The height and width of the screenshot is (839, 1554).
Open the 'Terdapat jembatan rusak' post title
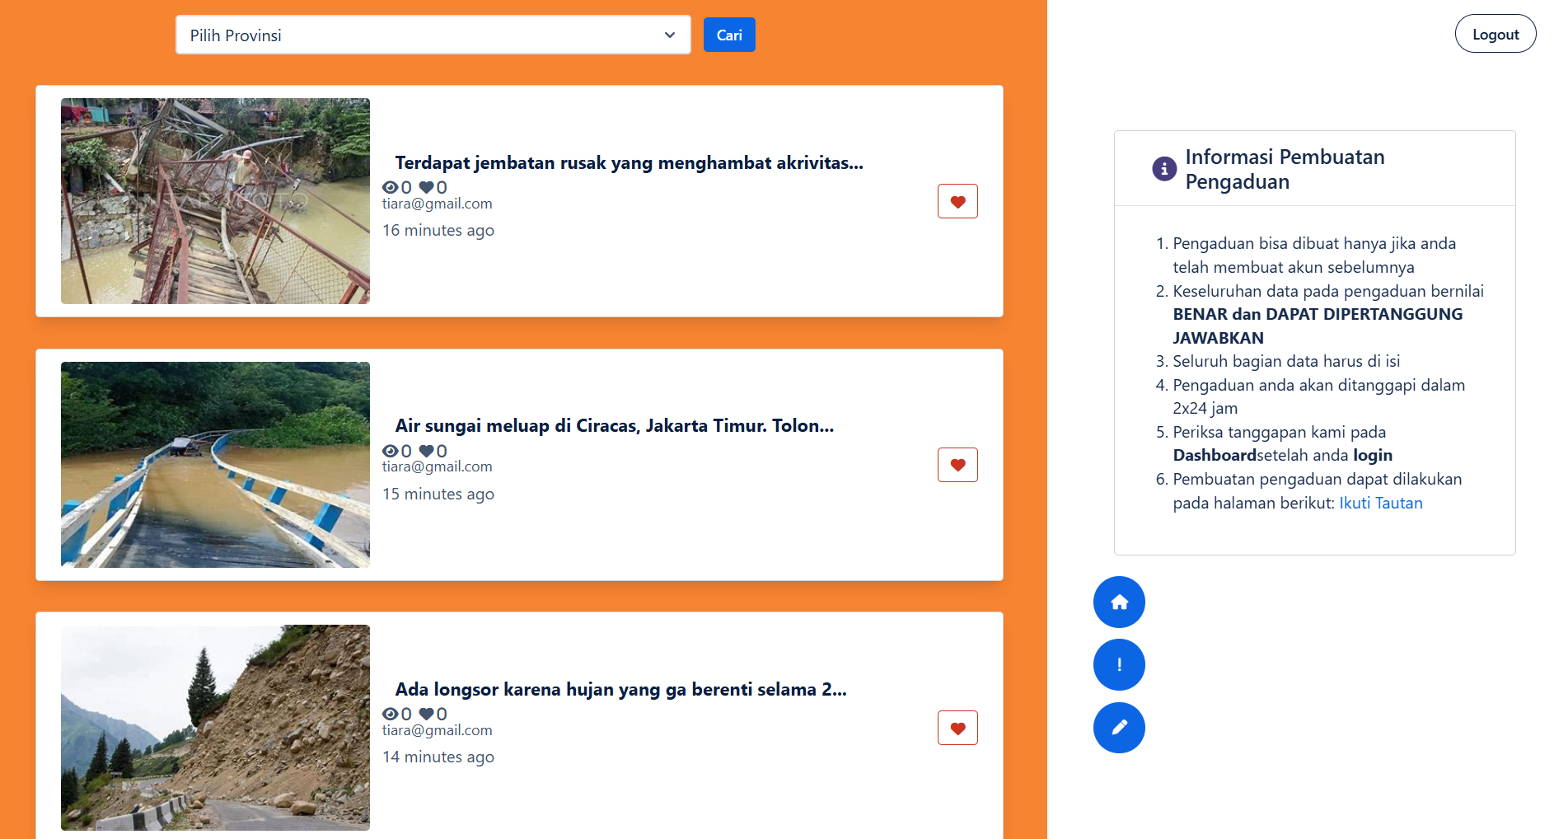coord(629,163)
